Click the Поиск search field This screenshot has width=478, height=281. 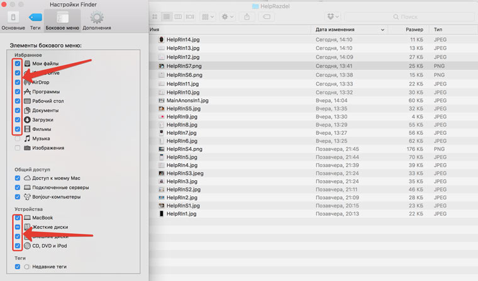tap(409, 17)
